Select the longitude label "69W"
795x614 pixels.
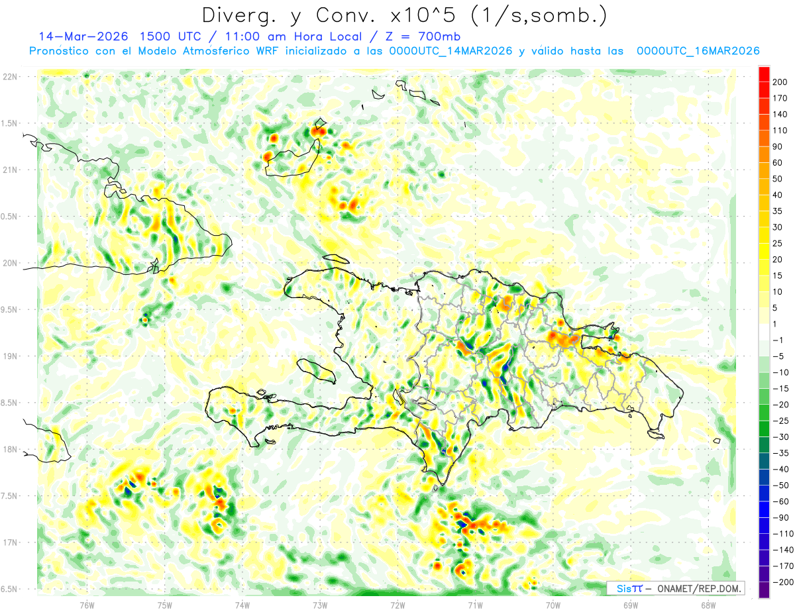(630, 605)
